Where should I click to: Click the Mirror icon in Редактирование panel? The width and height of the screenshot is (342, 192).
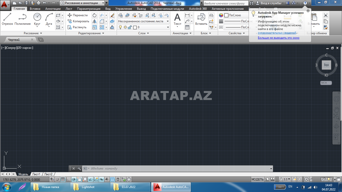[x=95, y=21]
